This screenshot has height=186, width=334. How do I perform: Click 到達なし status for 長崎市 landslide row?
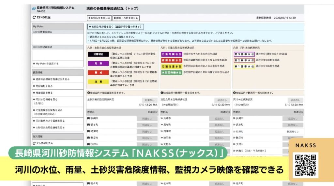pyautogui.click(x=147, y=119)
